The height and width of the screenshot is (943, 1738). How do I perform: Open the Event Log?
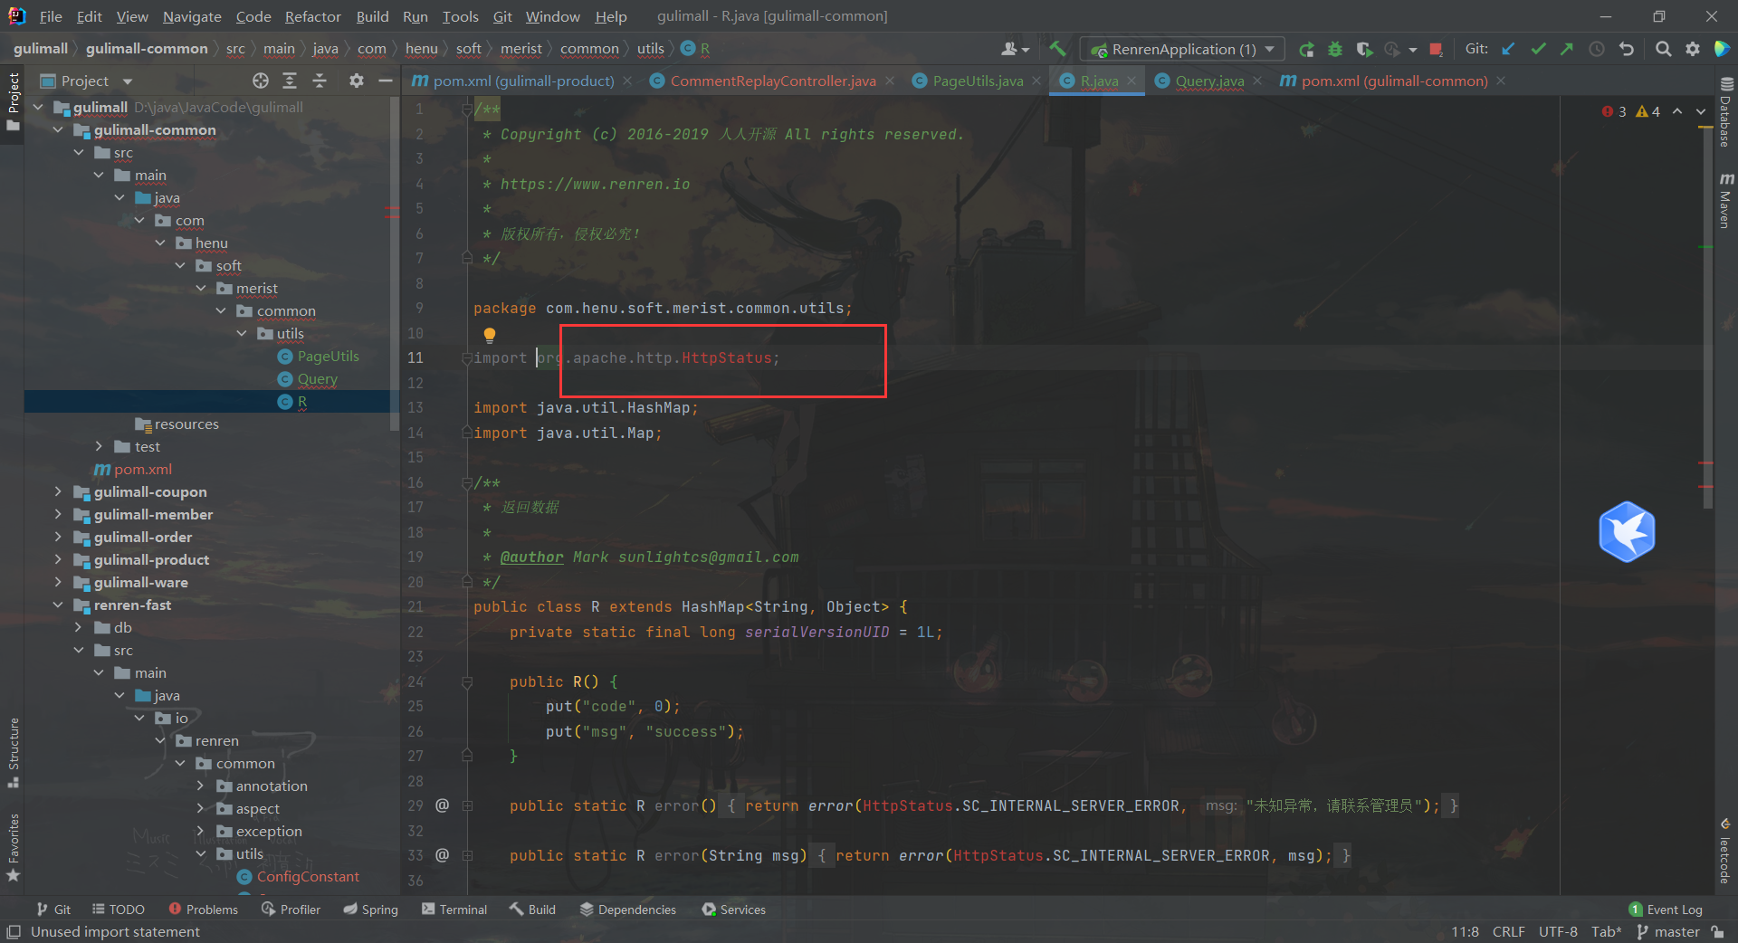[1666, 910]
